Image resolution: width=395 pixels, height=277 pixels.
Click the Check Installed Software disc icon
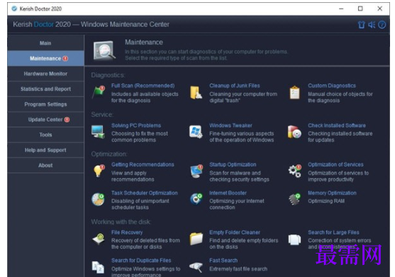coord(294,131)
